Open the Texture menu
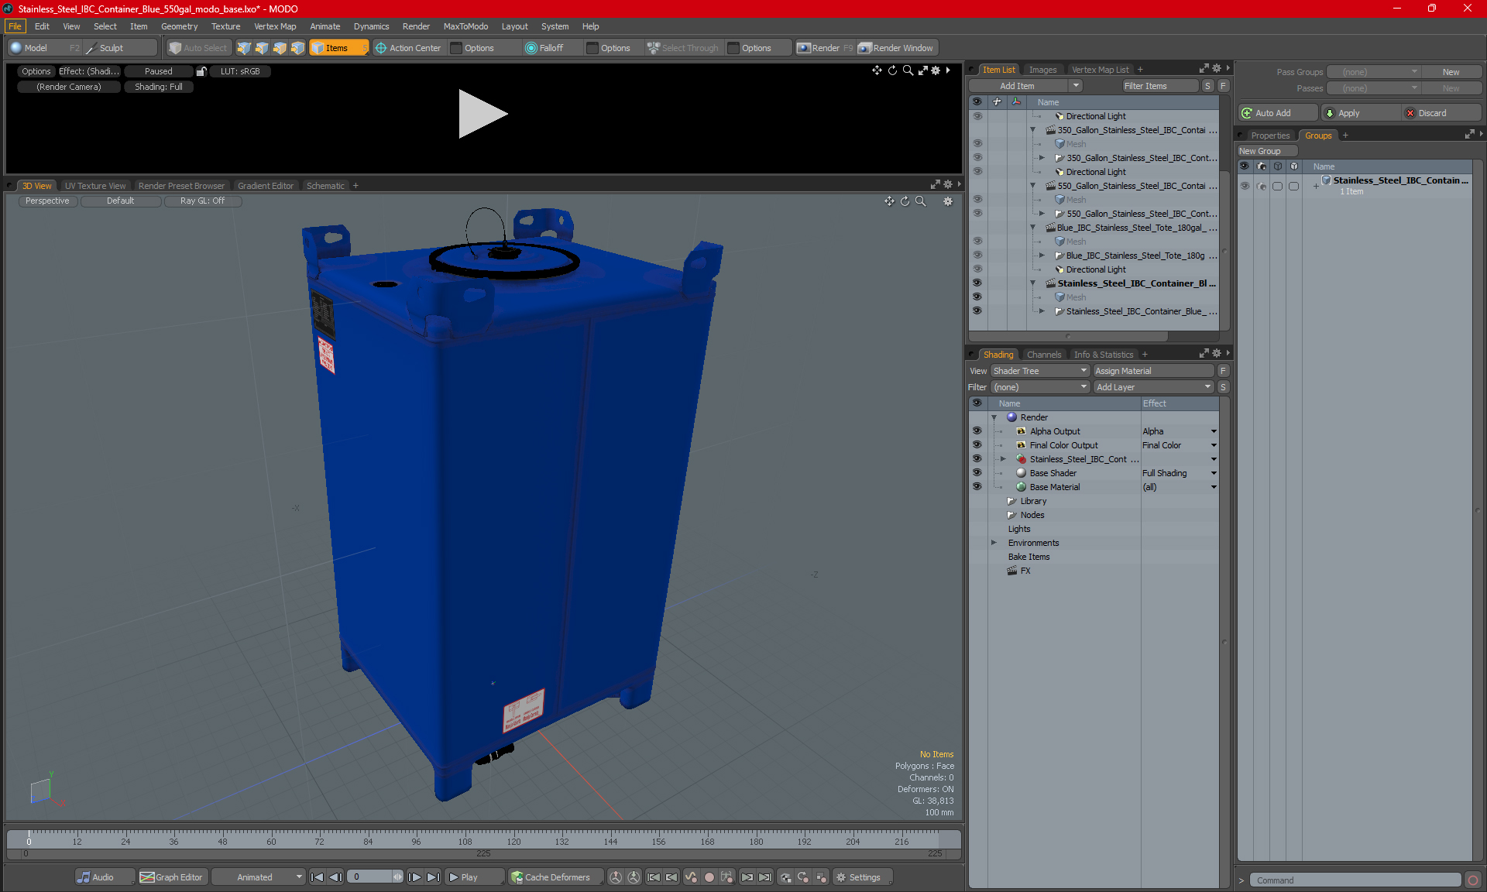 pos(225,26)
